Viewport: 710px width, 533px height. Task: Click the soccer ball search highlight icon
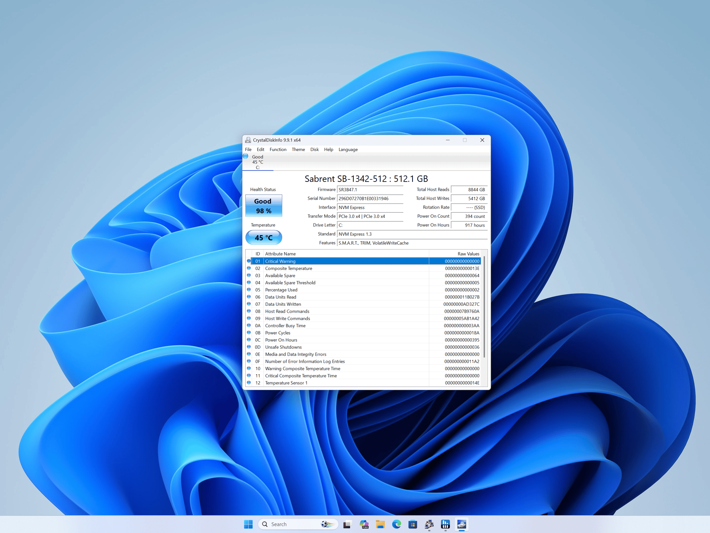click(327, 524)
